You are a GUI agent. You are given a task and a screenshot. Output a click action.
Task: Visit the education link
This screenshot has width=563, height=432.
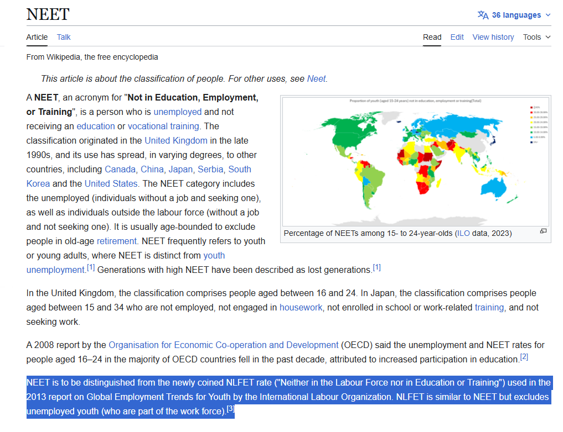[96, 127]
